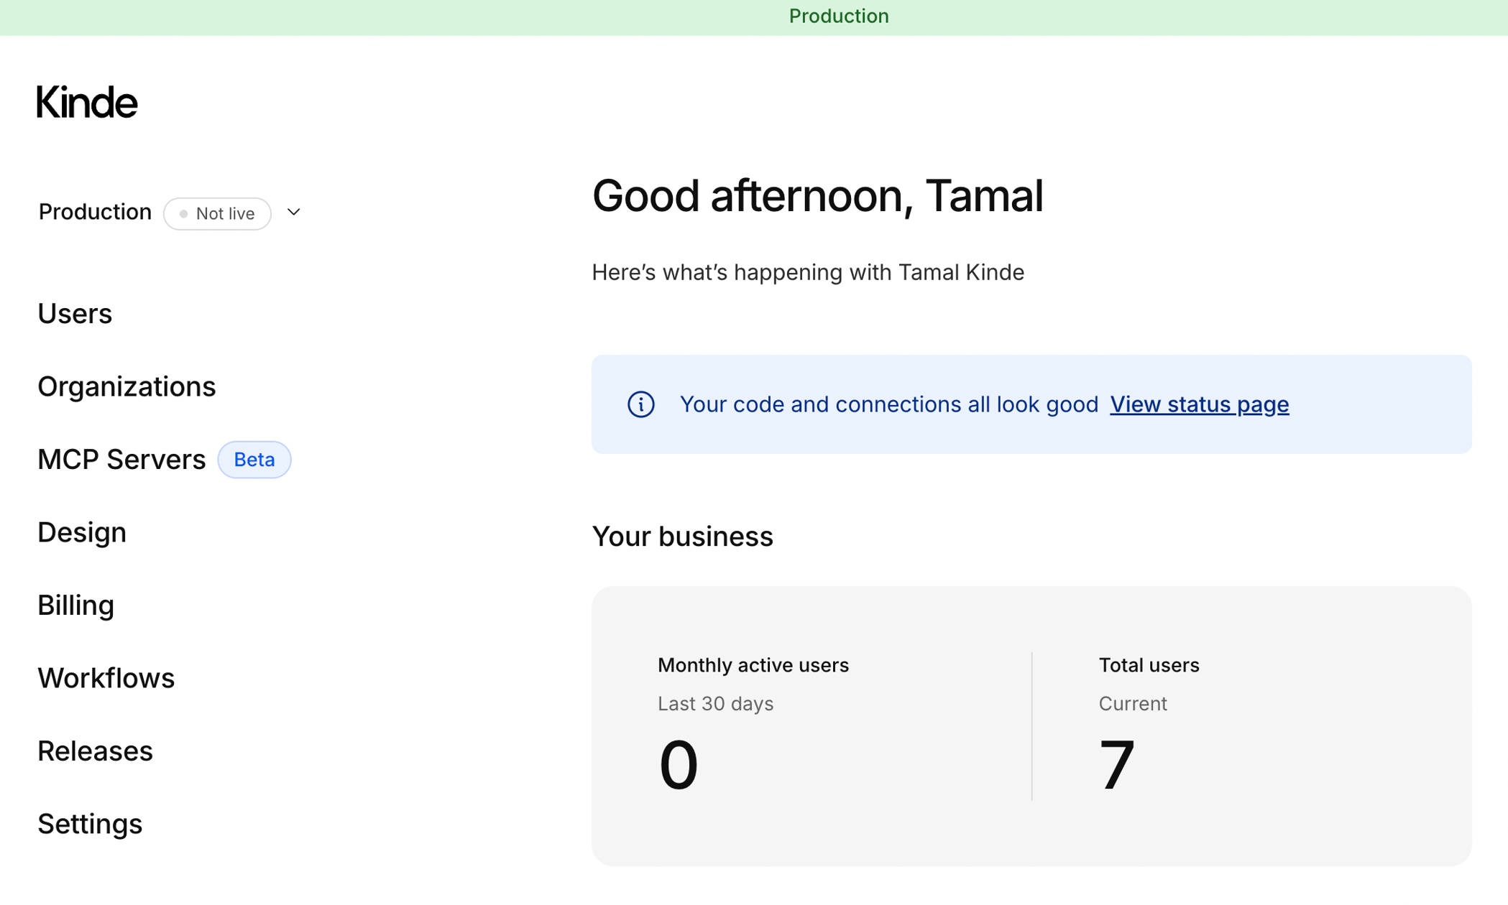Click the Not live status badge
This screenshot has height=905, width=1508.
pos(217,213)
